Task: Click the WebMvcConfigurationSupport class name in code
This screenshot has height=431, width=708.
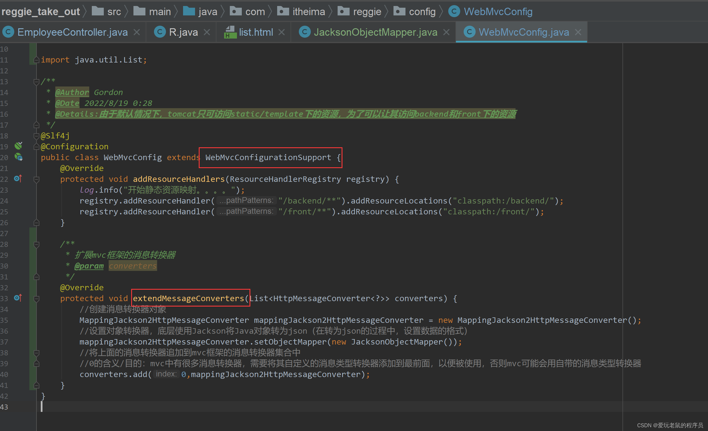Action: (268, 157)
